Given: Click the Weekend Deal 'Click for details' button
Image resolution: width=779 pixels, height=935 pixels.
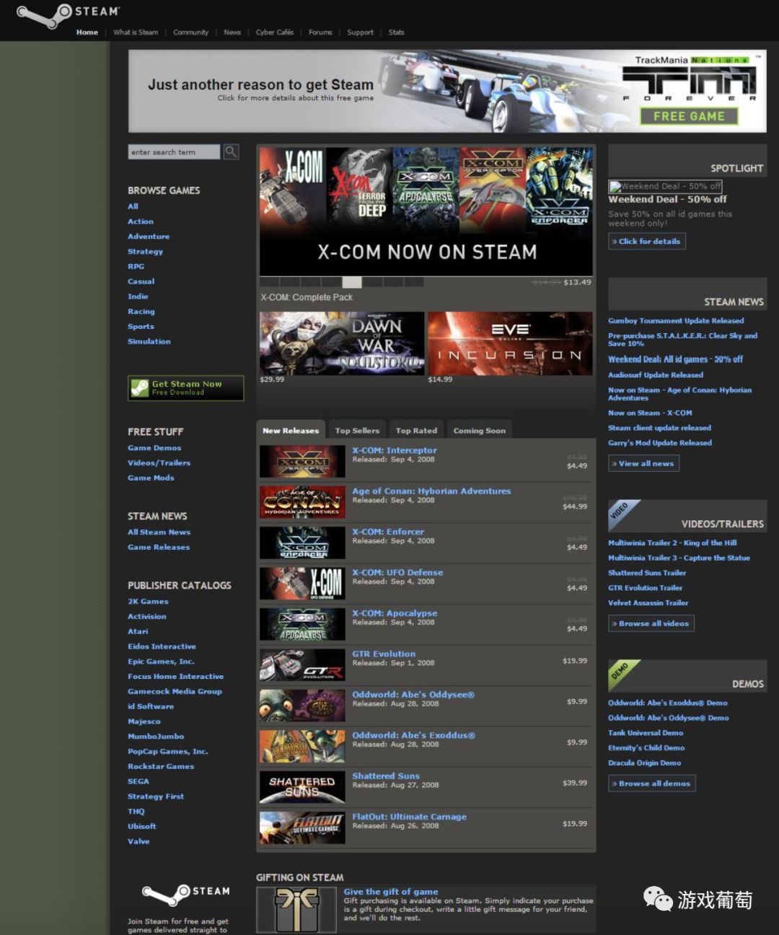Looking at the screenshot, I should click(647, 241).
